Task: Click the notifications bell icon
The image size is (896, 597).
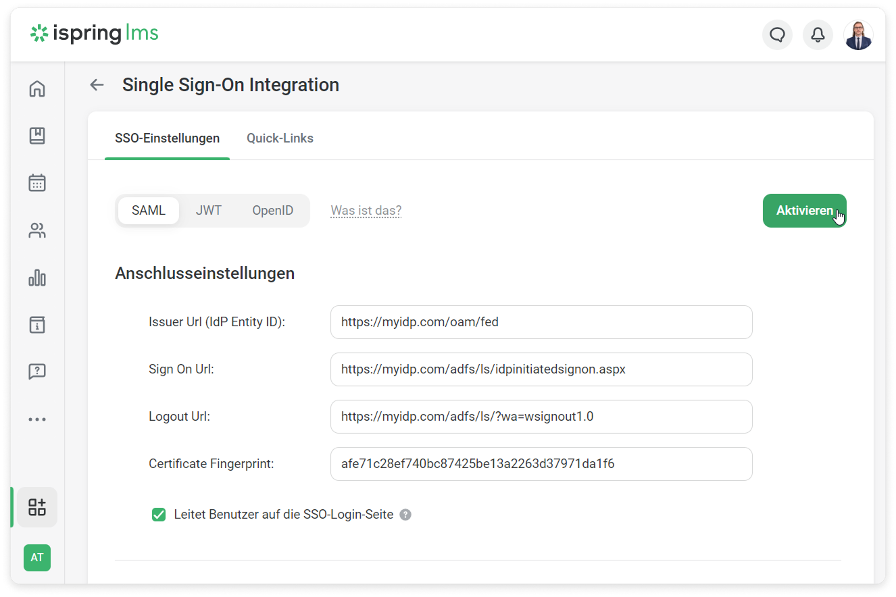Action: coord(818,34)
